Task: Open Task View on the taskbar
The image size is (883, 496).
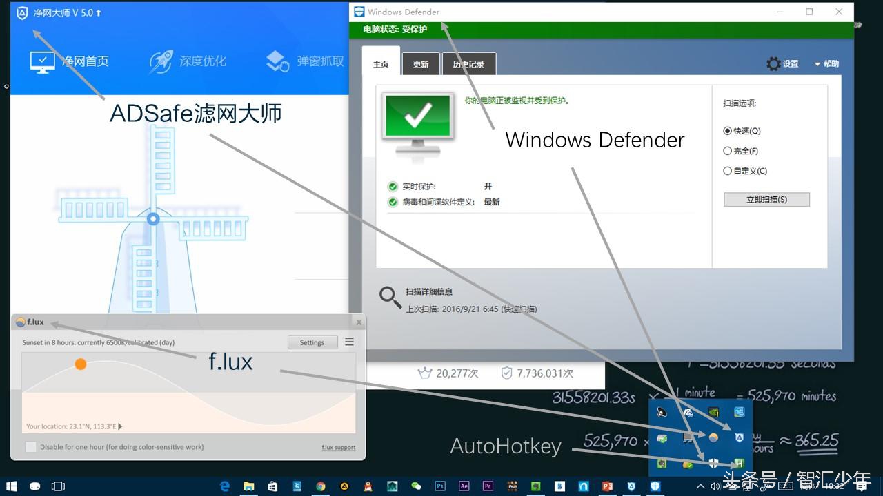Action: [x=58, y=486]
